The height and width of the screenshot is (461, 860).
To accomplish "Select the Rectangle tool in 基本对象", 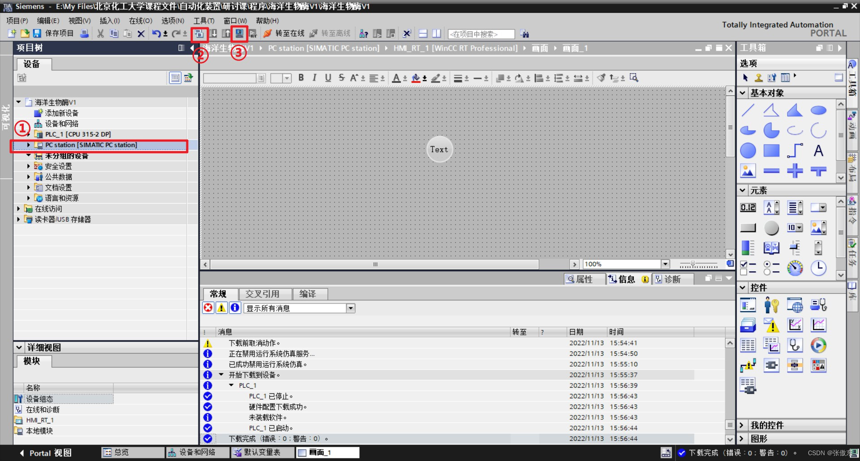I will (771, 151).
